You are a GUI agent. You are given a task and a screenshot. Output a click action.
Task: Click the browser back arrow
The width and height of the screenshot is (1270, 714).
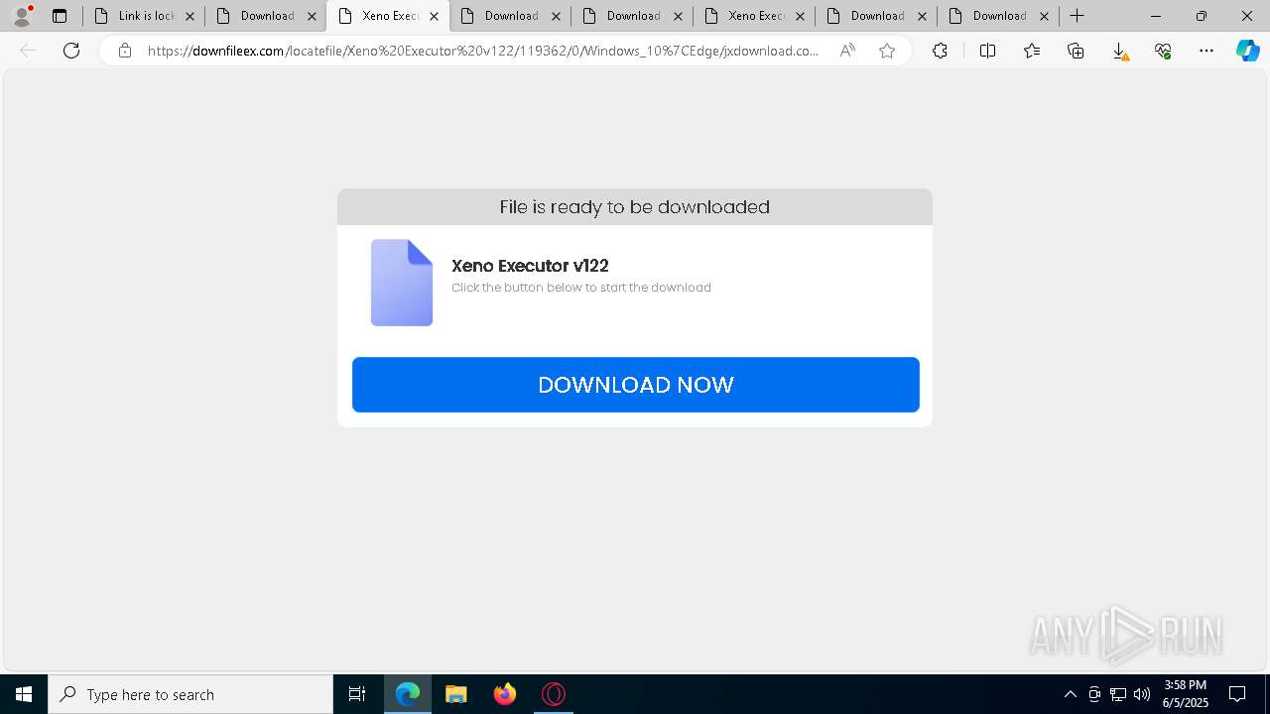point(28,51)
